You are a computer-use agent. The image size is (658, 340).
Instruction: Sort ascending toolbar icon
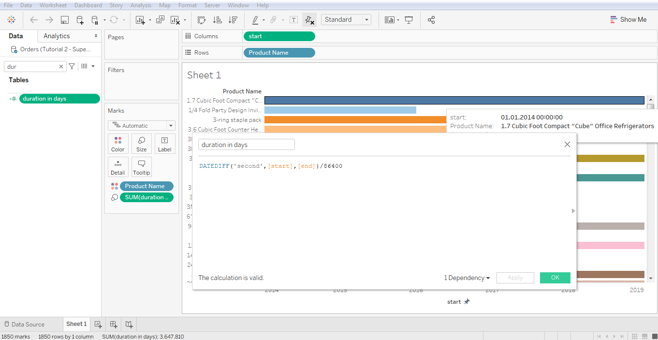click(x=218, y=20)
